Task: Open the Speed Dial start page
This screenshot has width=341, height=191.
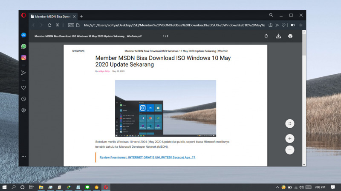Action: [x=58, y=25]
